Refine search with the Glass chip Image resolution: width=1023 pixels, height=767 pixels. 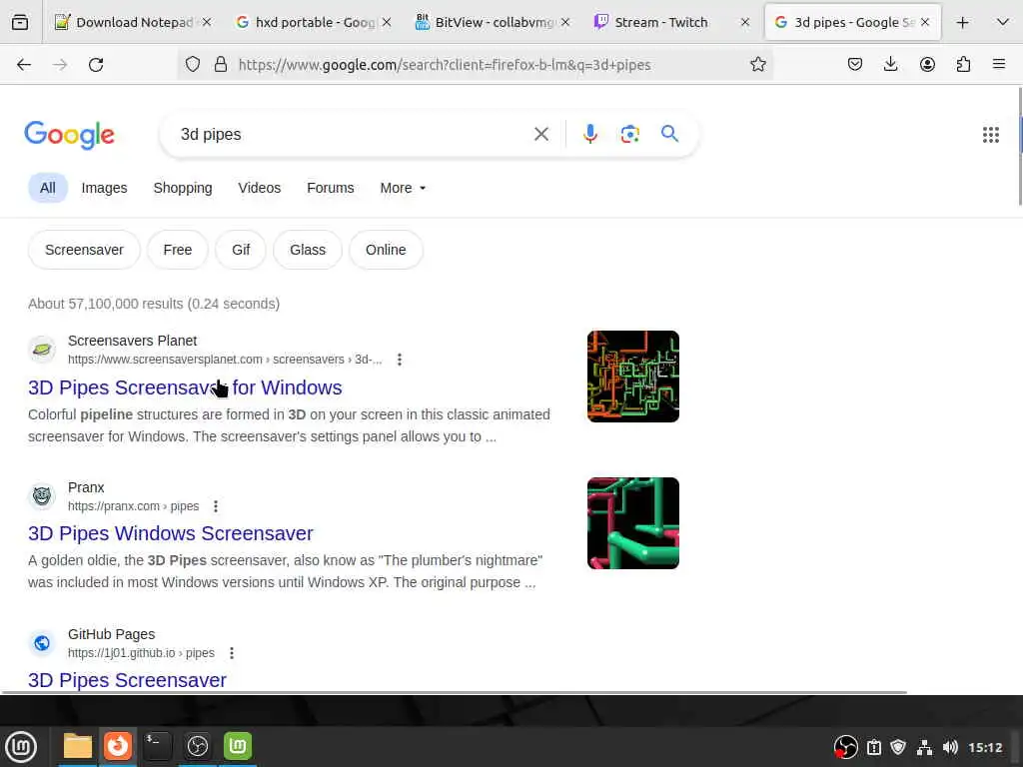click(308, 250)
